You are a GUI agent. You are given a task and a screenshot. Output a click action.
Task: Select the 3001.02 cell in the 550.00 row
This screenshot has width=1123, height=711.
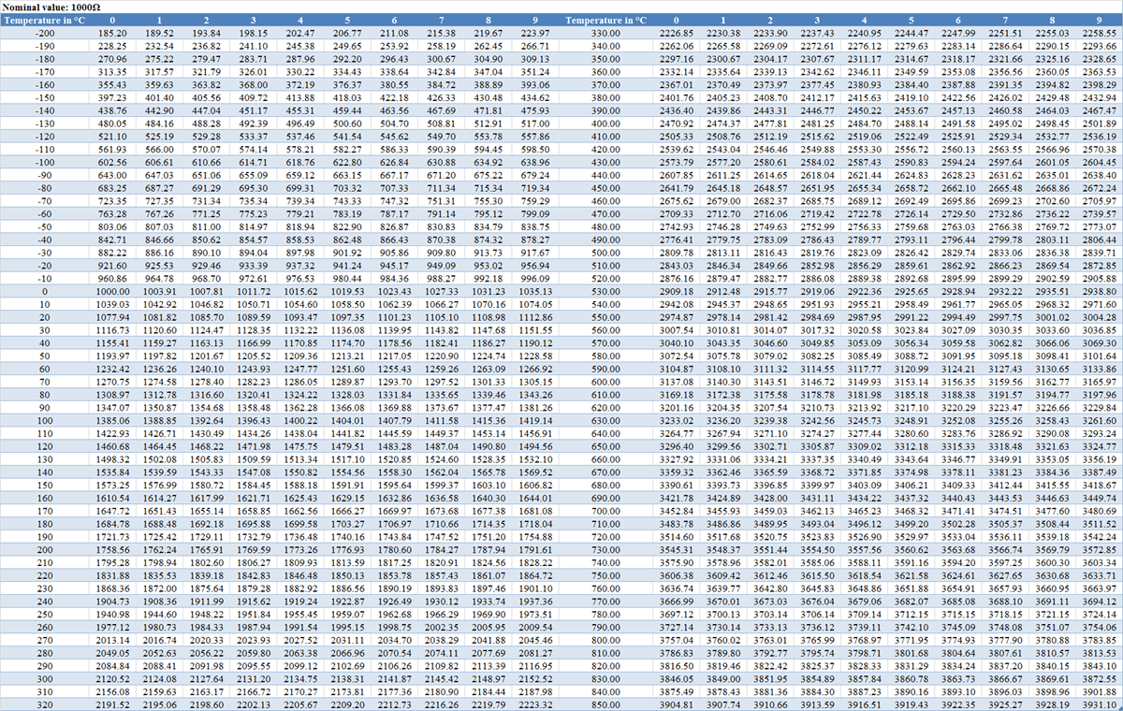click(1051, 318)
